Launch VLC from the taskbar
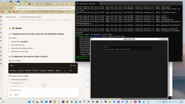The width and height of the screenshot is (185, 104). [x=101, y=102]
